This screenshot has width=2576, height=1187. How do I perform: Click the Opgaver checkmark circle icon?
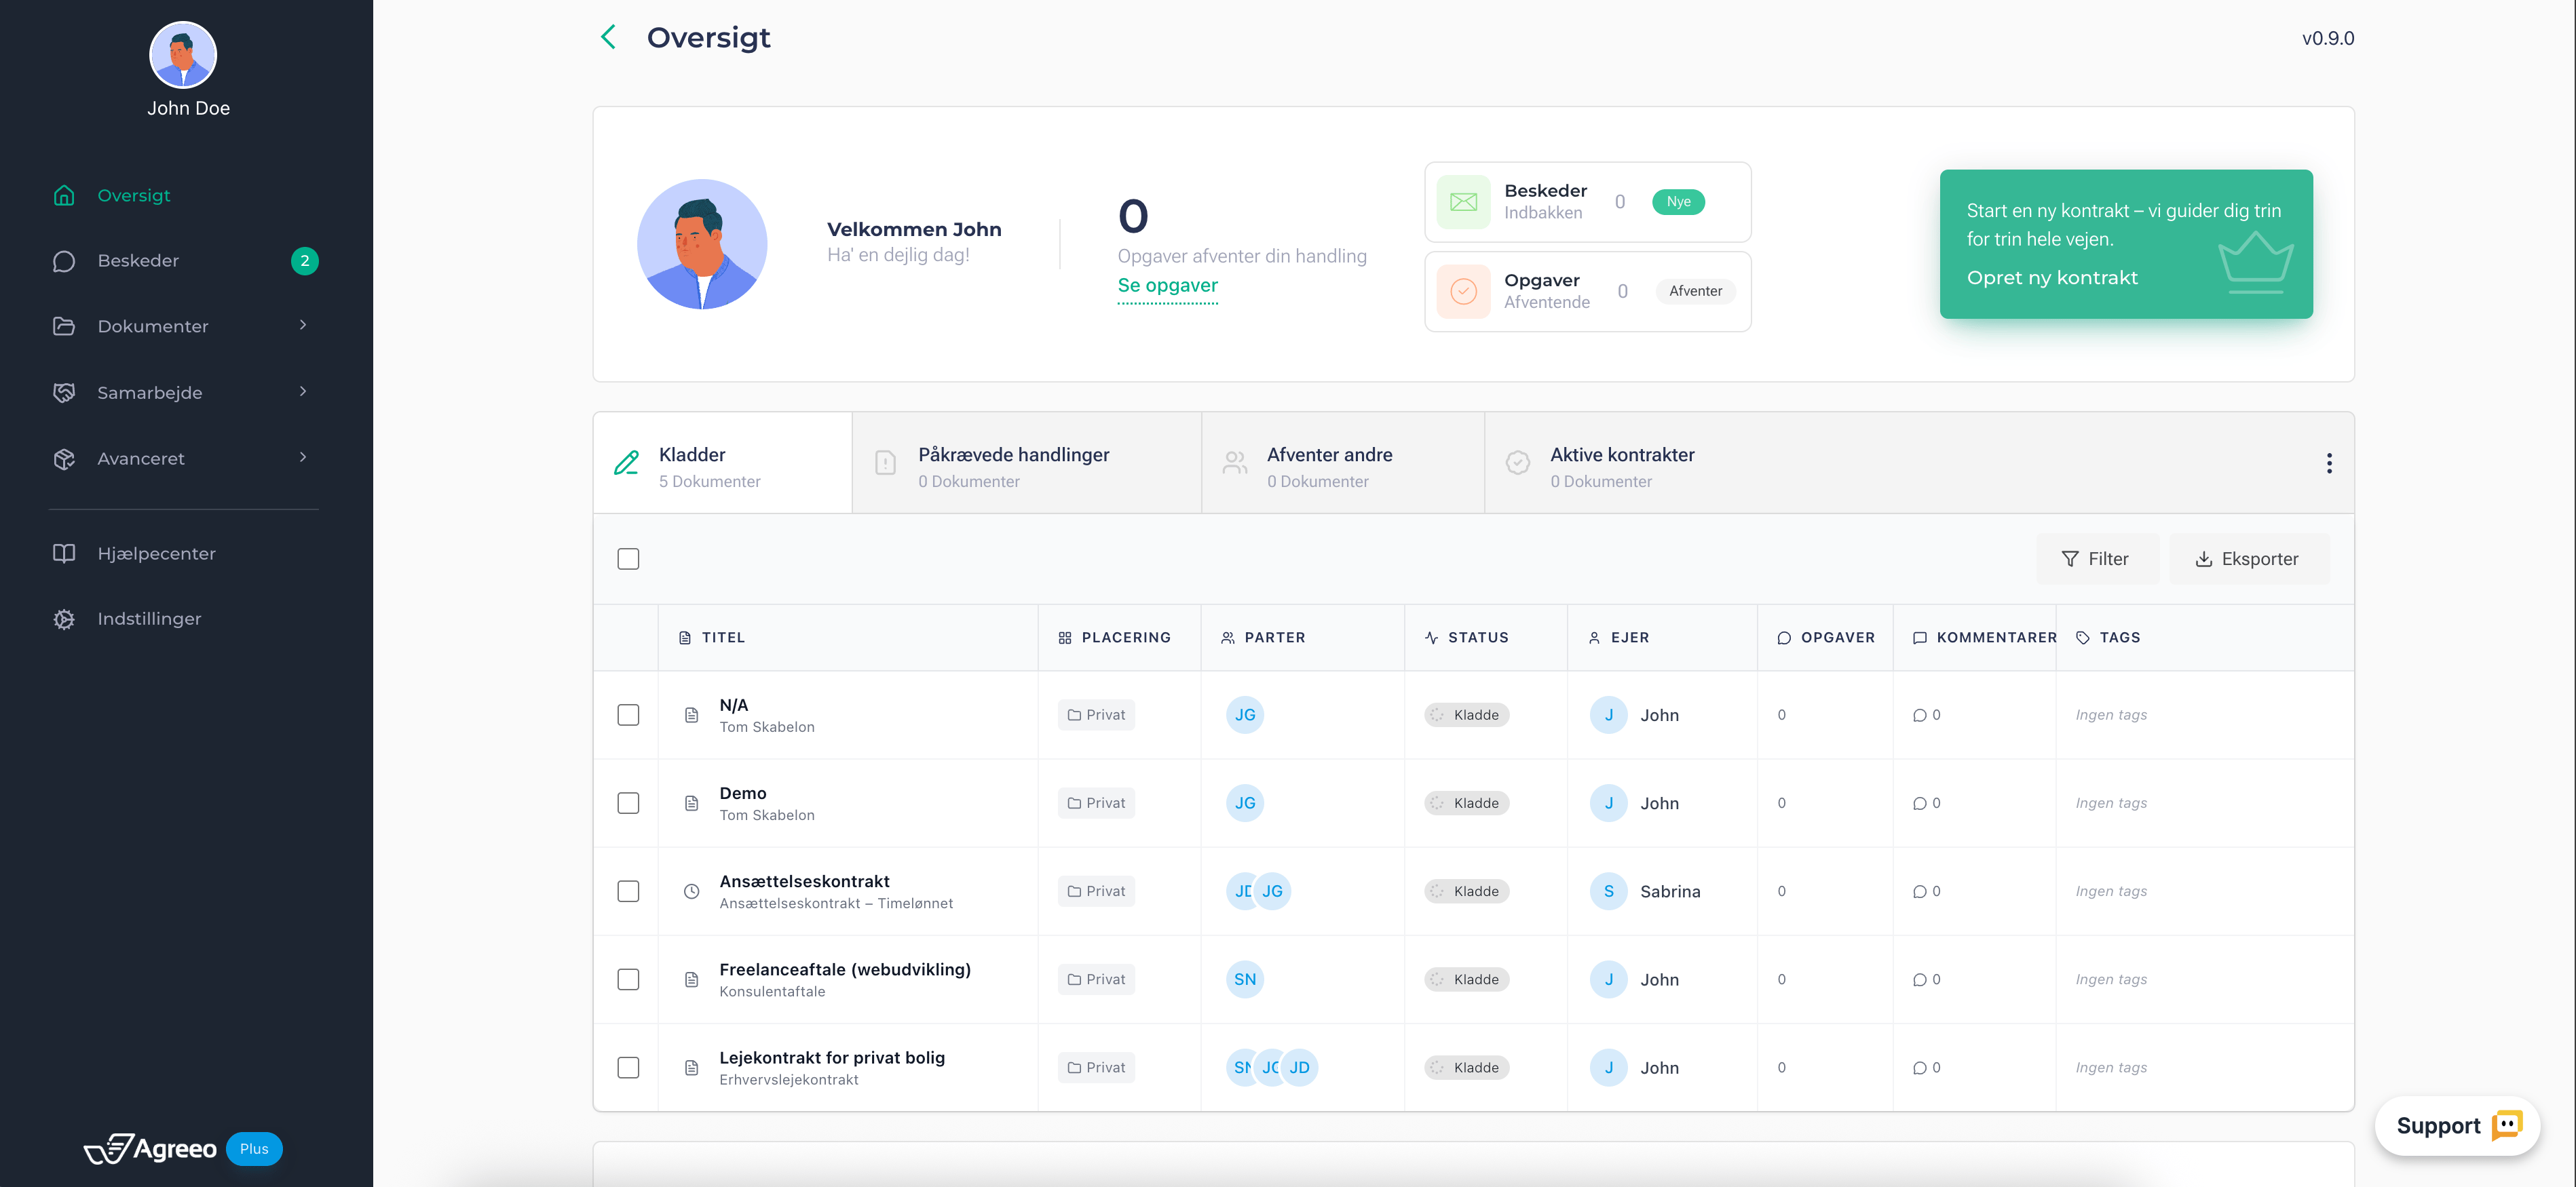tap(1463, 292)
